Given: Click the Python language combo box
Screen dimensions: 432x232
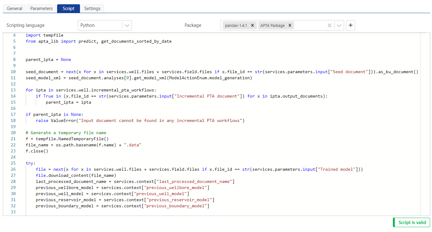Looking at the screenshot, I should coord(105,26).
